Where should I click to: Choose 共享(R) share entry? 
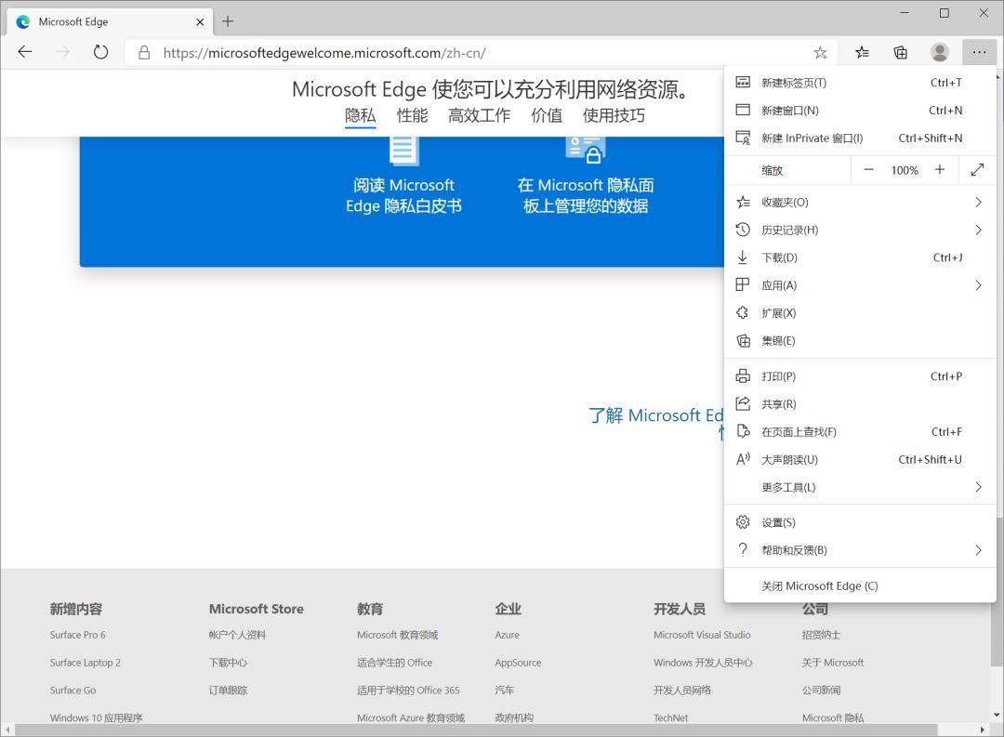click(860, 404)
